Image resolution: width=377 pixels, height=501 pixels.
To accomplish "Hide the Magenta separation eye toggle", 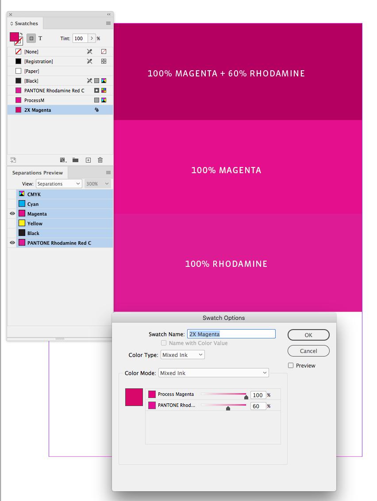I will (x=12, y=213).
